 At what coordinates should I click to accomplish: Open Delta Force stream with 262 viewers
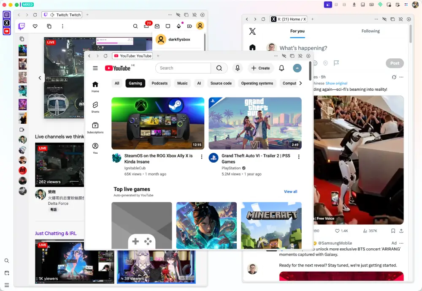click(x=60, y=165)
